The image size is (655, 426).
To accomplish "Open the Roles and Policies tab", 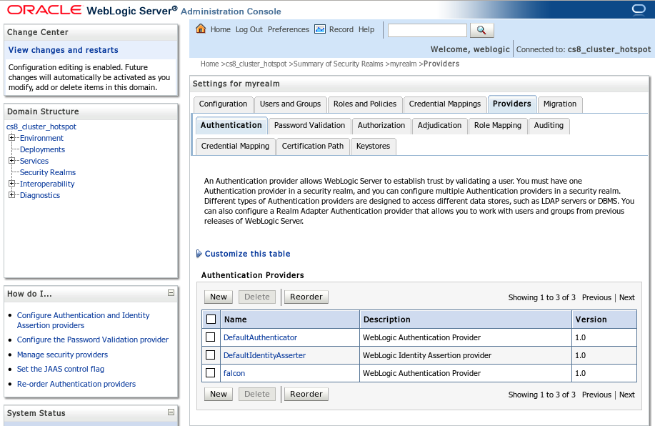I will [365, 104].
